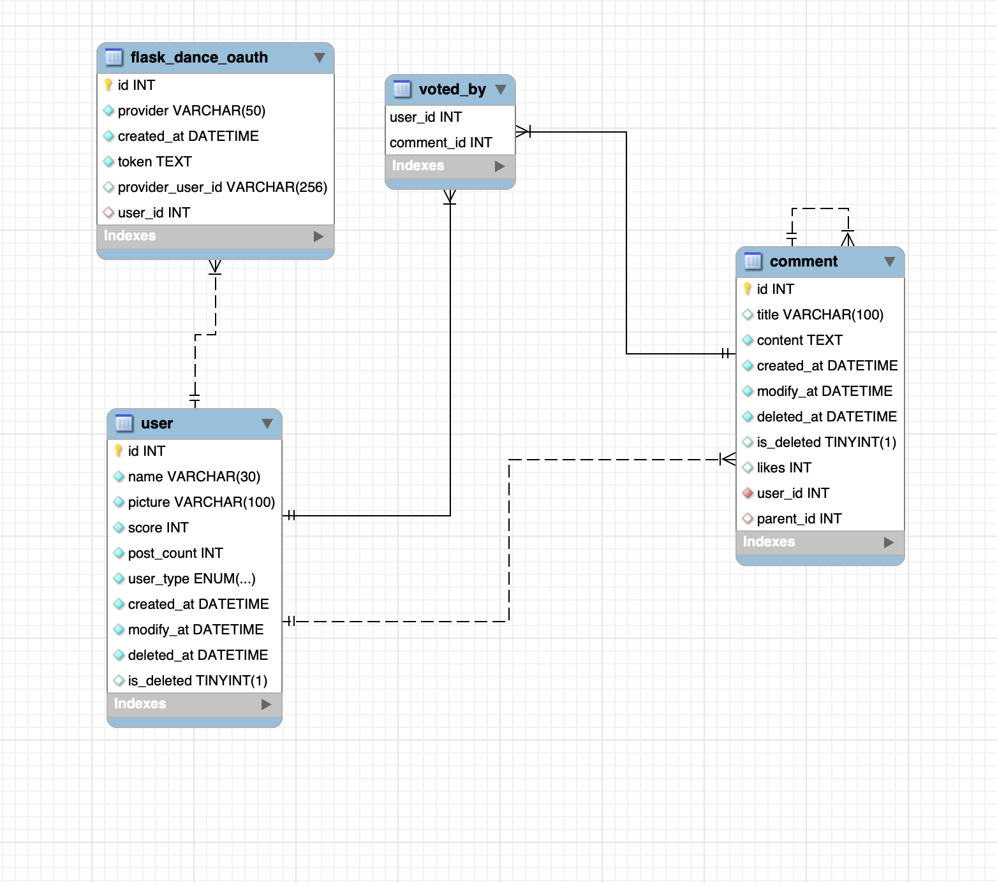Click the flask_dance_oauth table icon
Screen dimensions: 997x883
(114, 57)
